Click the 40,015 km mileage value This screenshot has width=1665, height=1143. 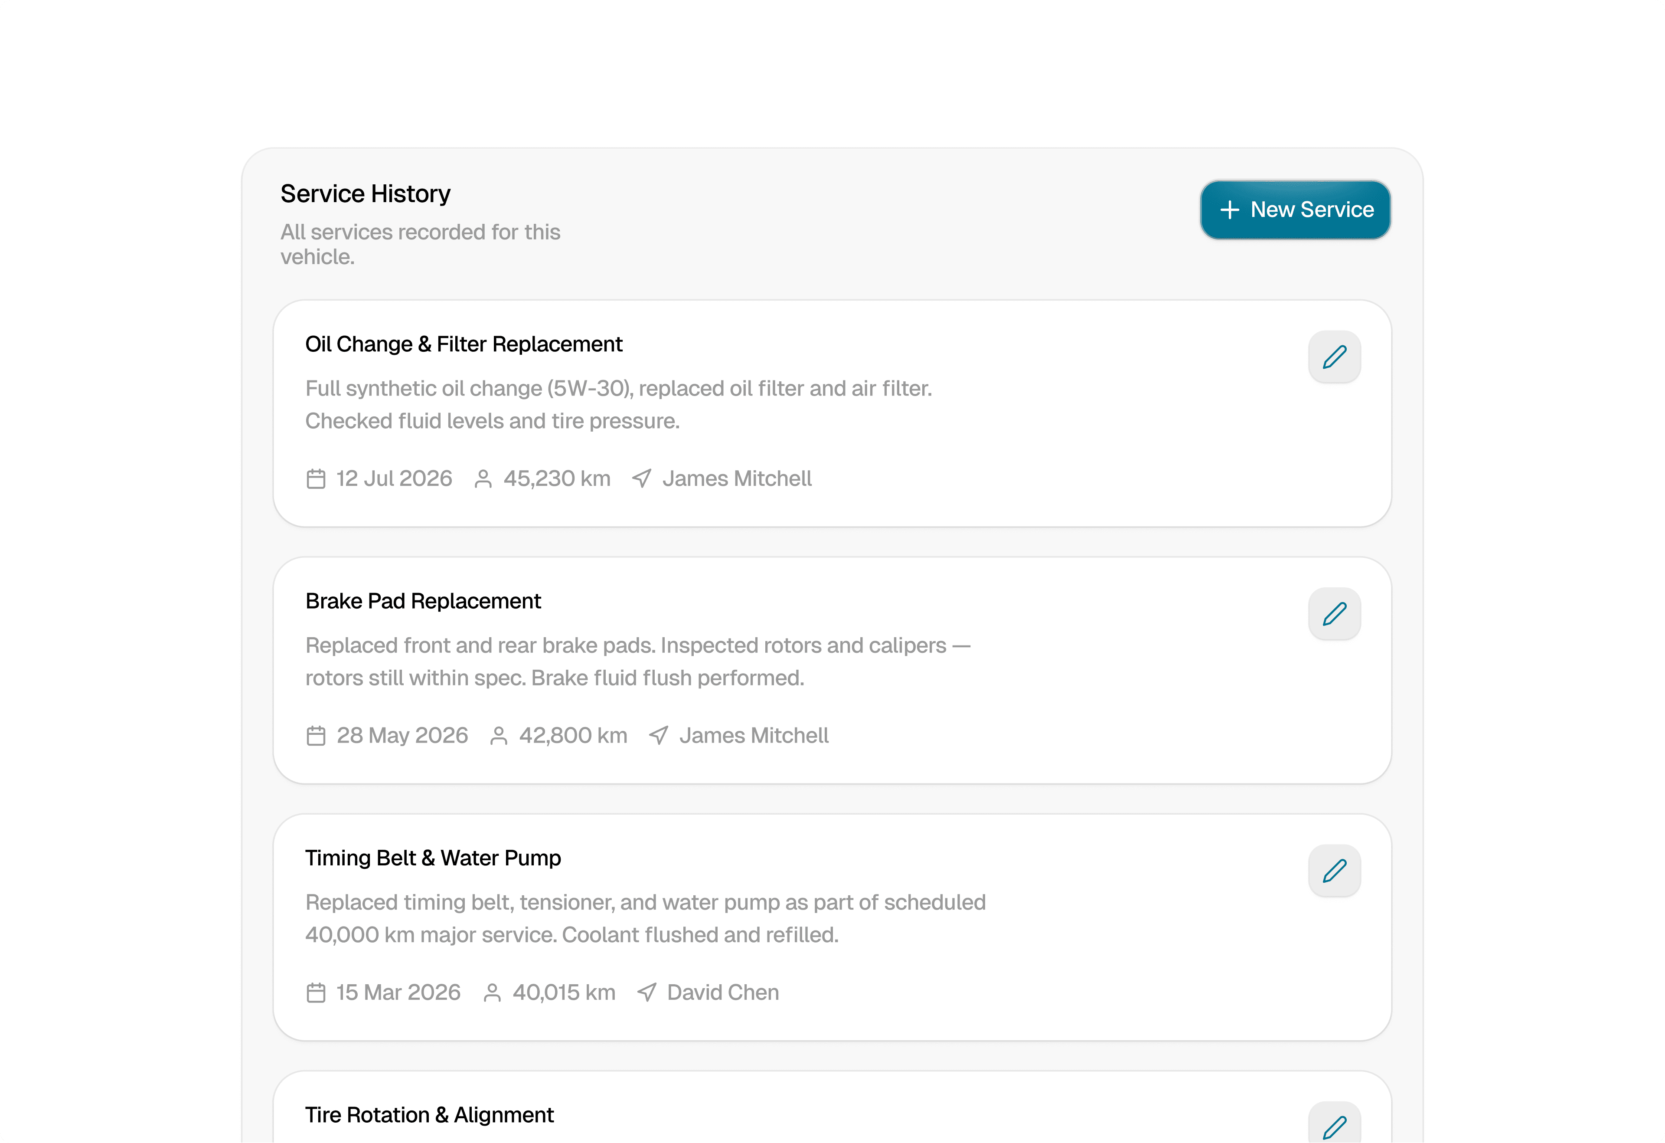tap(564, 992)
